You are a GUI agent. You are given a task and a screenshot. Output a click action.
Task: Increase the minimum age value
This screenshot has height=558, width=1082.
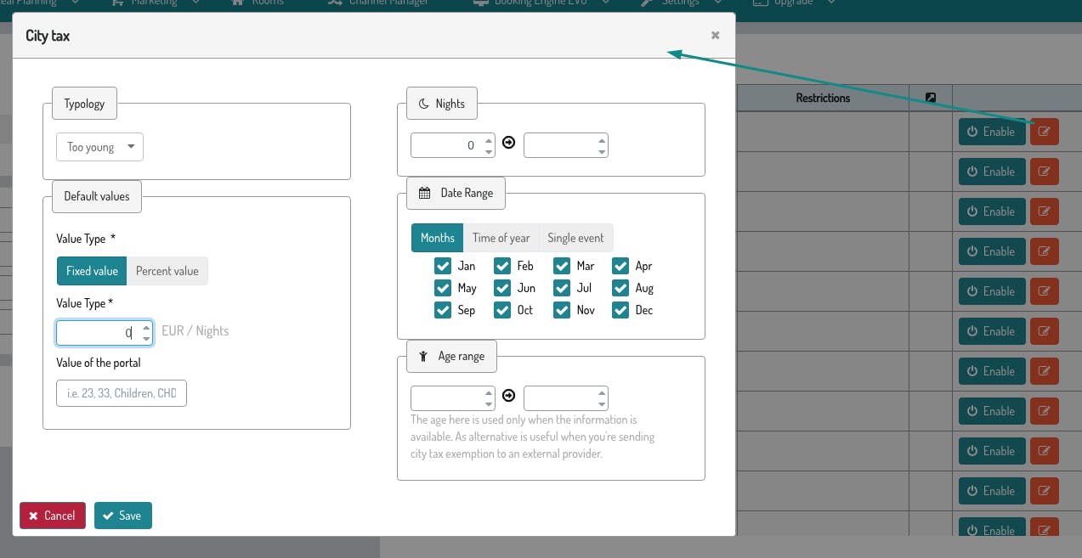click(x=489, y=392)
